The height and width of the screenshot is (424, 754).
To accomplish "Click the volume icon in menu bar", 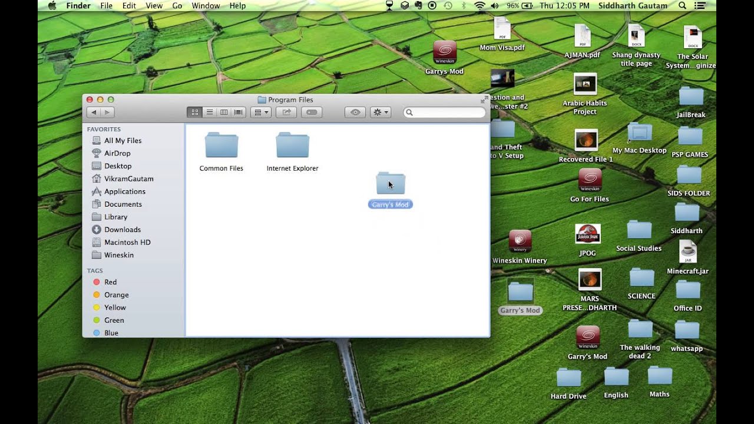I will (x=494, y=6).
